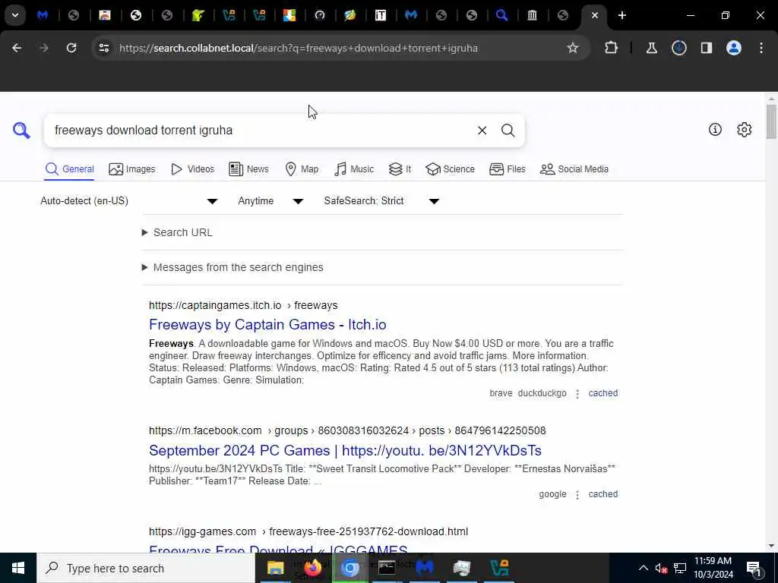Switch to Music search category

(x=354, y=169)
